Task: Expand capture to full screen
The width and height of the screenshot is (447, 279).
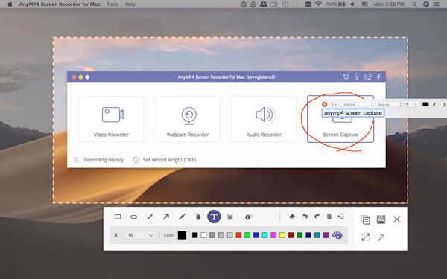Action: (365, 237)
